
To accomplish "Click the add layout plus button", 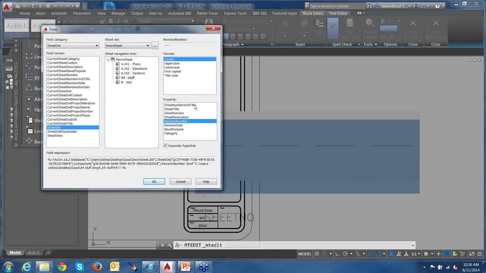I will [48, 253].
